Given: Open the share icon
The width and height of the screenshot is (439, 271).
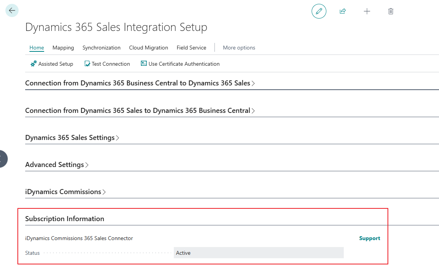Looking at the screenshot, I should pyautogui.click(x=343, y=11).
